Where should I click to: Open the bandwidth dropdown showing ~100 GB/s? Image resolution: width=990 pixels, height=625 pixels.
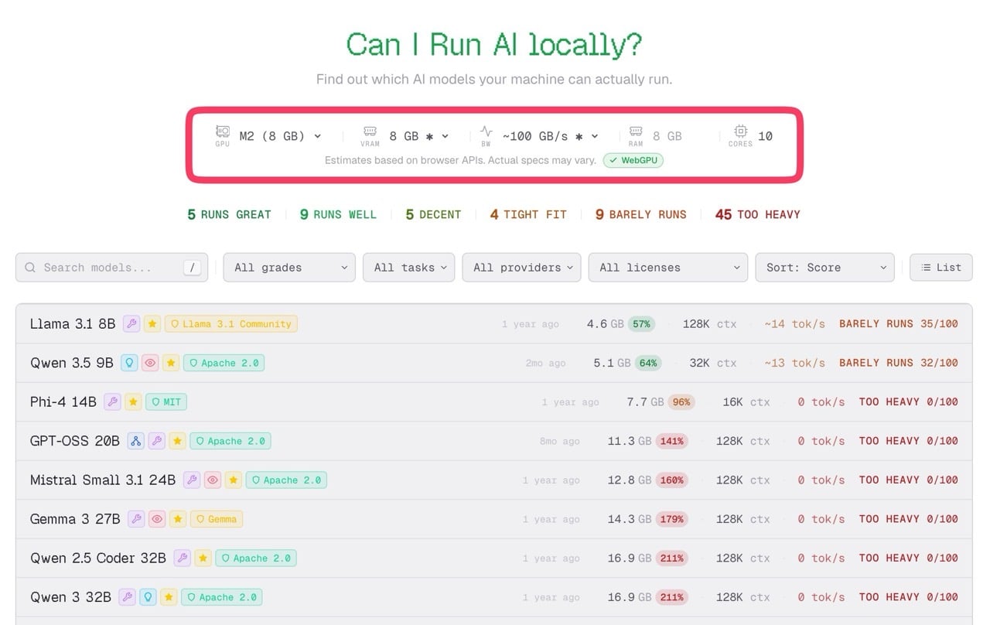pyautogui.click(x=546, y=135)
